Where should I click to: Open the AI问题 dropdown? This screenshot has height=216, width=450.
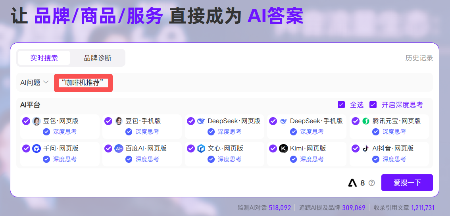point(35,83)
